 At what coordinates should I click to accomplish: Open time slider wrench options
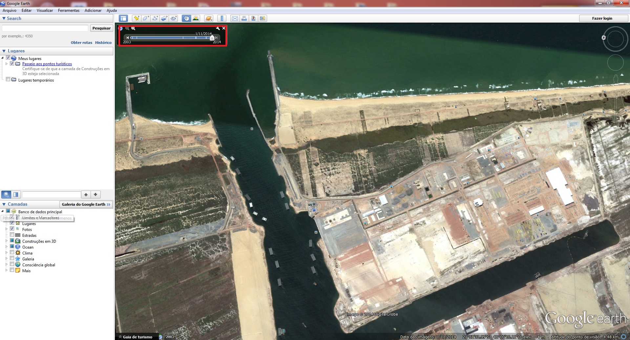pos(218,28)
